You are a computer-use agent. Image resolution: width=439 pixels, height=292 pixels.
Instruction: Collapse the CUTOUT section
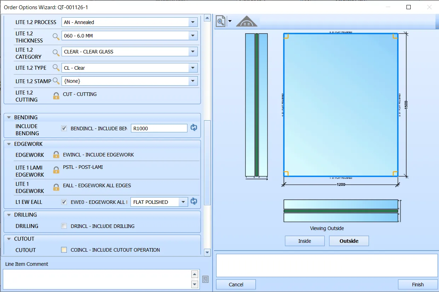[x=8, y=239]
